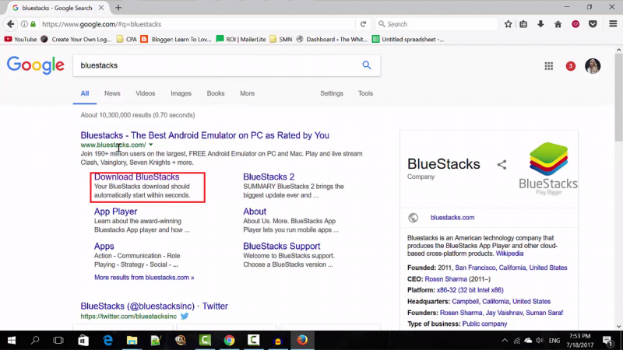Open the Action Center notifications icon

click(x=607, y=341)
